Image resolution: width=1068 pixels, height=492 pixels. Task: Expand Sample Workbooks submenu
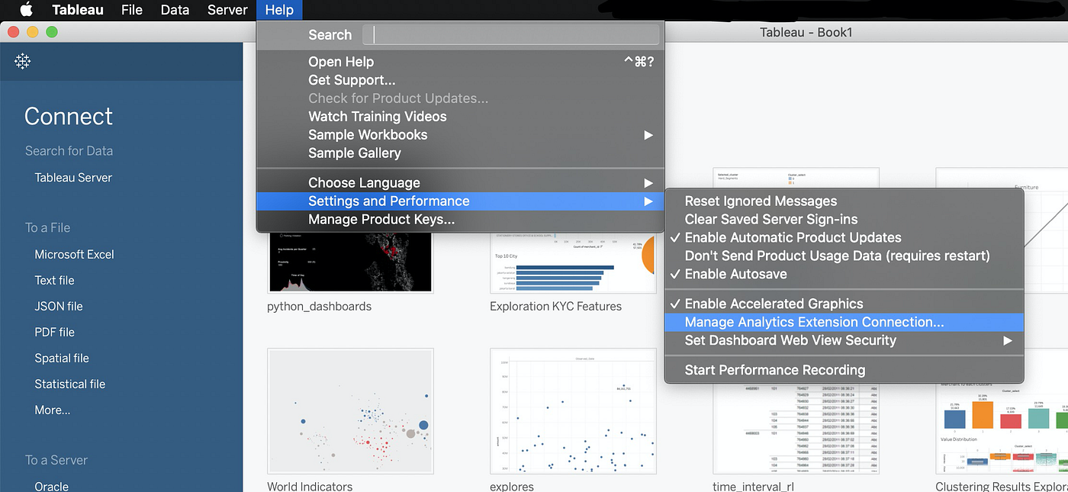click(x=461, y=135)
